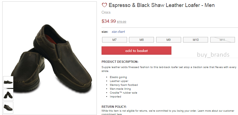Show the pair of loafers thumbnail
Screen dimensions: 238x115
coord(8,95)
